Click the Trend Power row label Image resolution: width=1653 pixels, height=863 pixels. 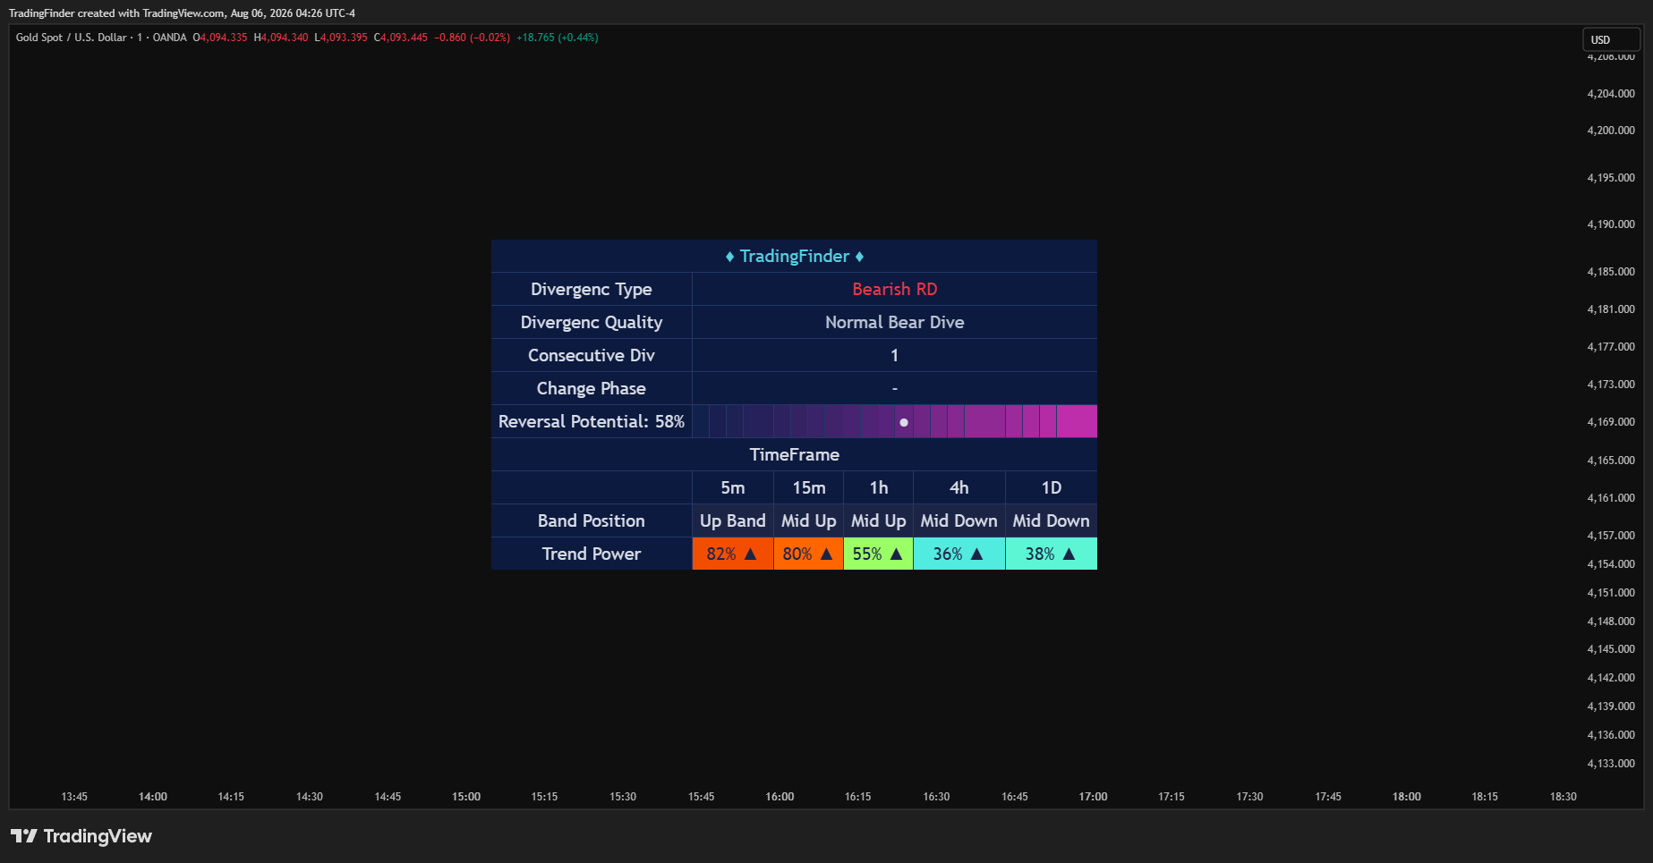tap(592, 554)
